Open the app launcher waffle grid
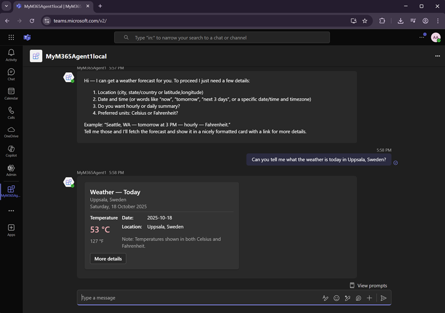The width and height of the screenshot is (445, 313). click(x=11, y=37)
